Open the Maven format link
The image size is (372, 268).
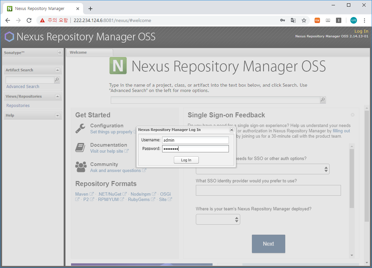click(x=82, y=194)
